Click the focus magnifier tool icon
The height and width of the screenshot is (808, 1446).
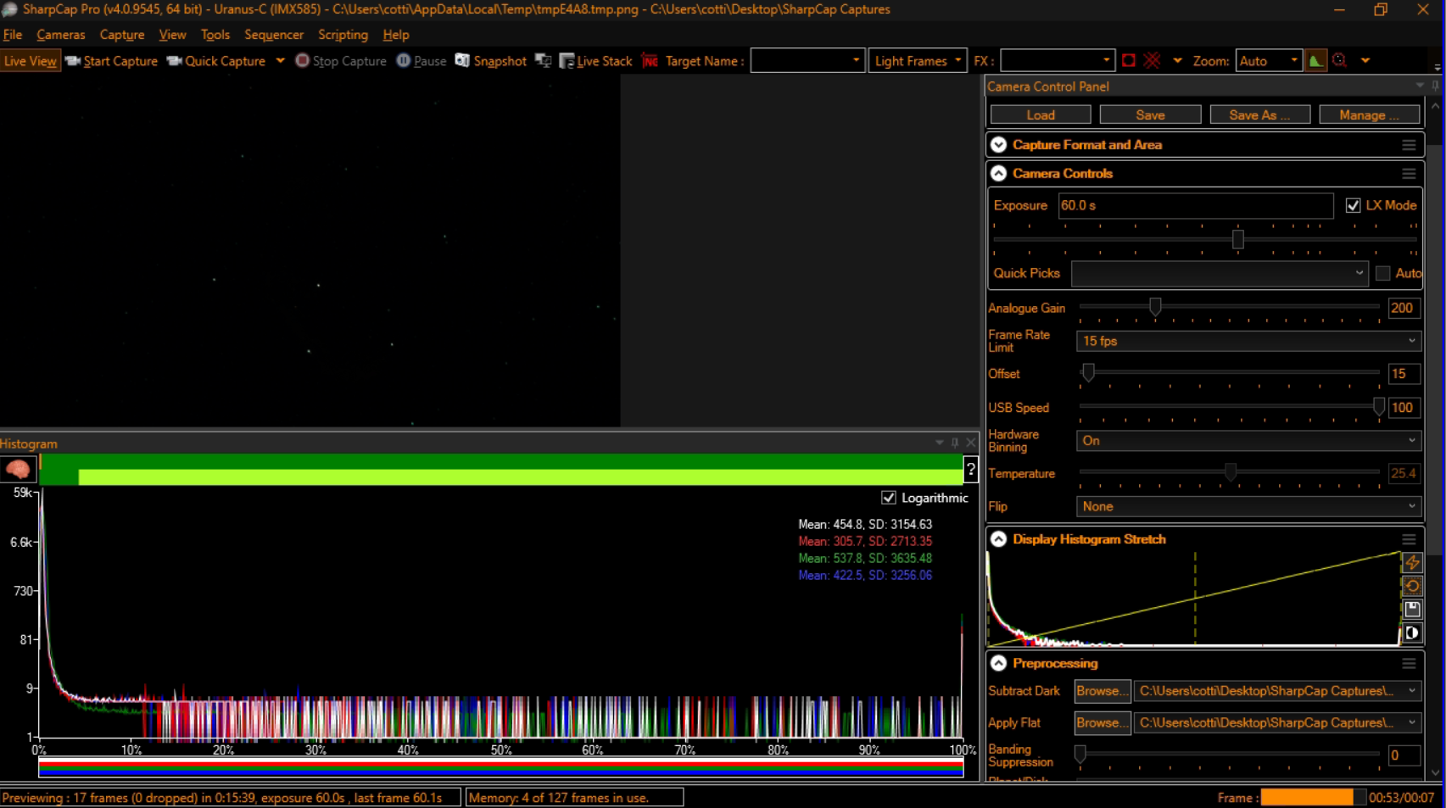1340,61
